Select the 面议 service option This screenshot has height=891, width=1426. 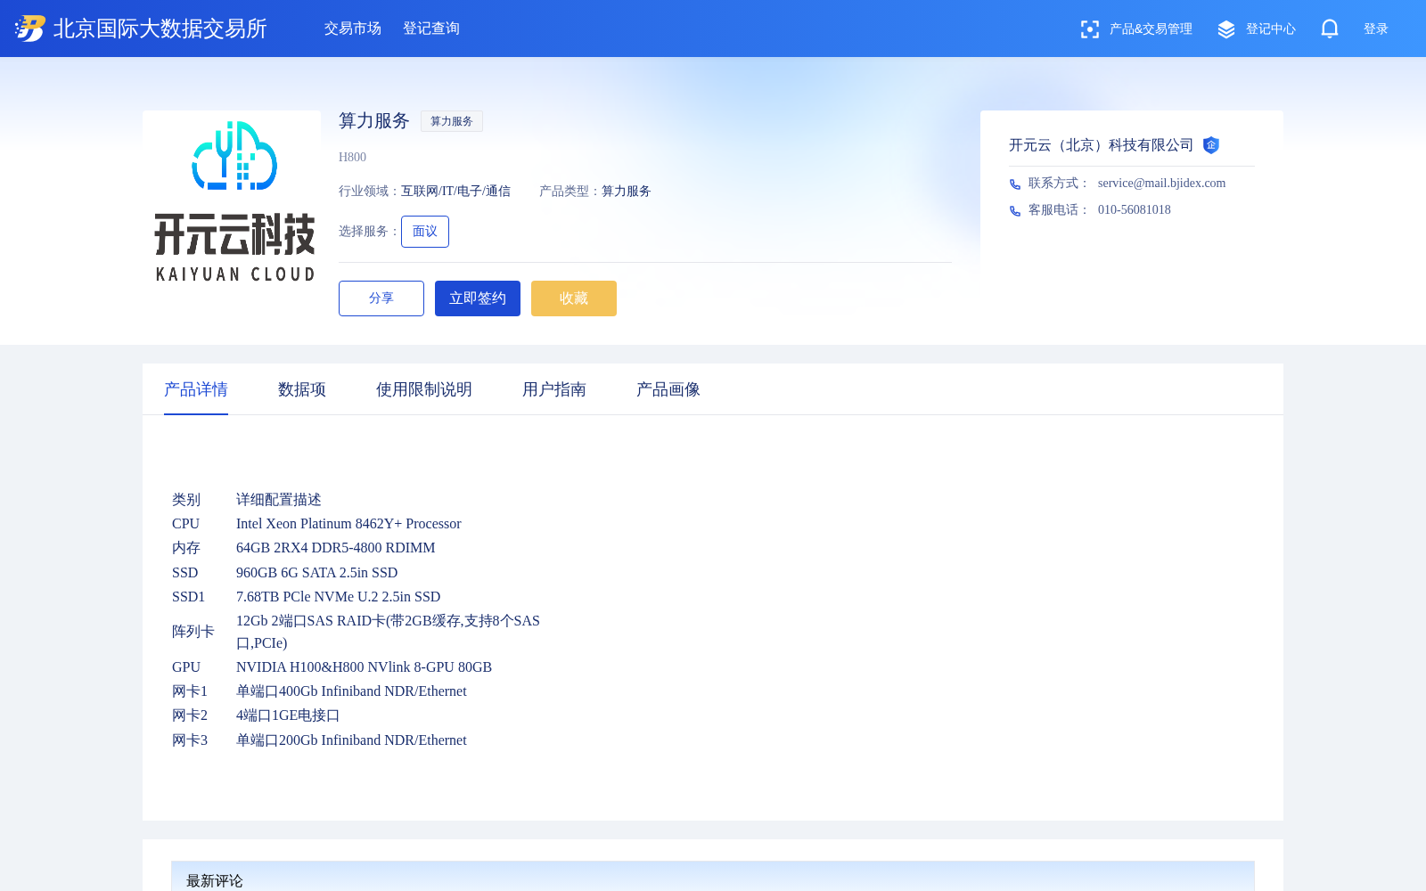(x=425, y=232)
